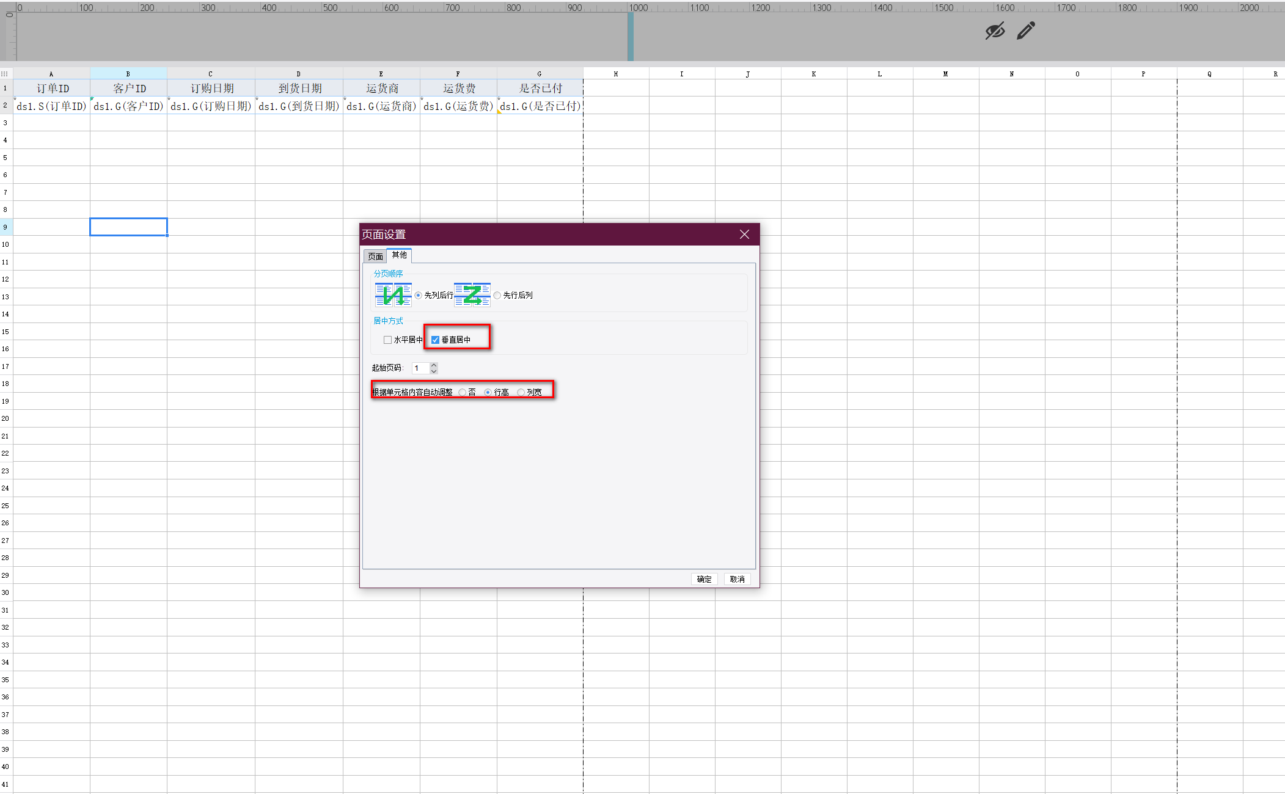This screenshot has width=1285, height=794.
Task: Select the 列宽 auto-adjust option
Action: click(521, 392)
